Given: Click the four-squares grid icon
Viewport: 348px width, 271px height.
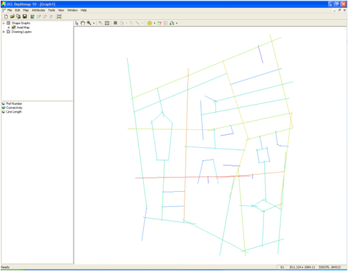Looking at the screenshot, I should coord(107,23).
